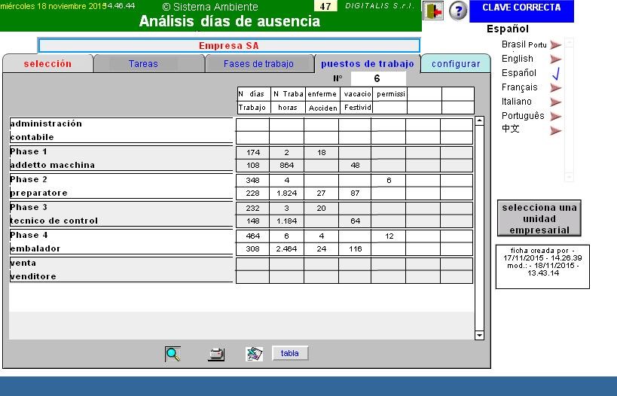Screen dimensions: 617x396
Task: Select Italiano language
Action: 516,102
